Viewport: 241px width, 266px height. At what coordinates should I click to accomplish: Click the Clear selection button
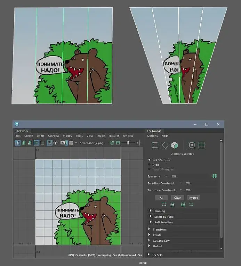(x=177, y=198)
